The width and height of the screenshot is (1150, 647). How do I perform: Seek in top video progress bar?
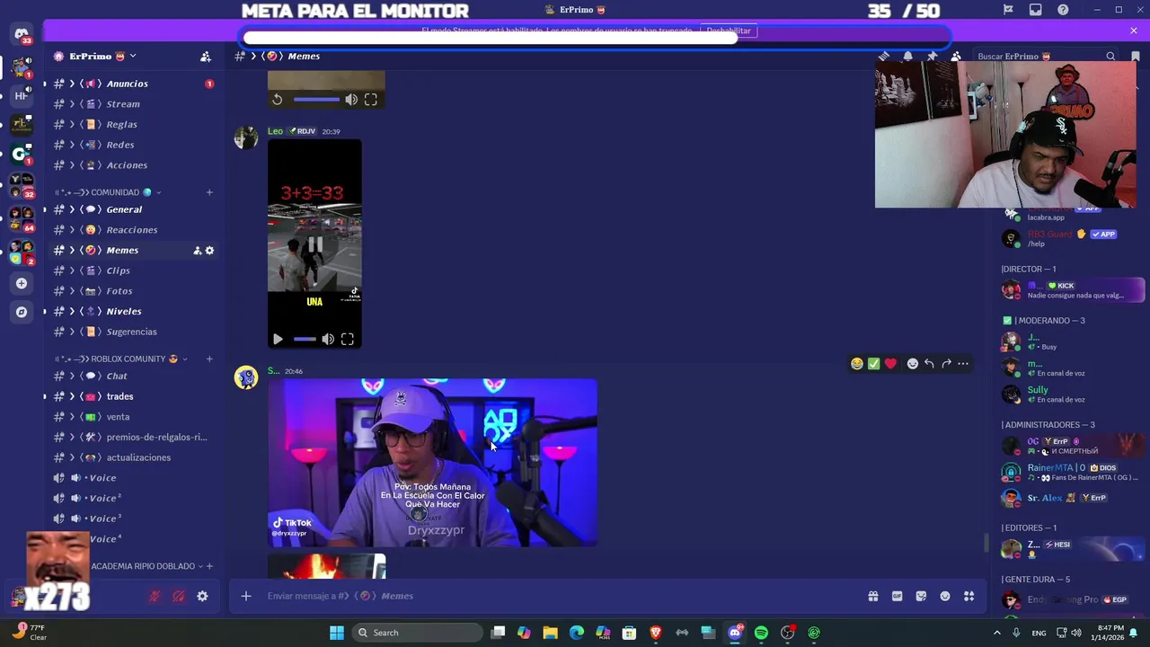tap(316, 100)
